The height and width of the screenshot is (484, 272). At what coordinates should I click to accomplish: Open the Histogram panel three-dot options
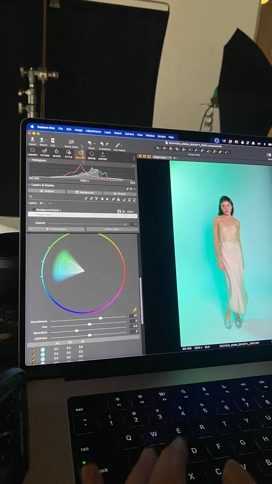coord(133,166)
